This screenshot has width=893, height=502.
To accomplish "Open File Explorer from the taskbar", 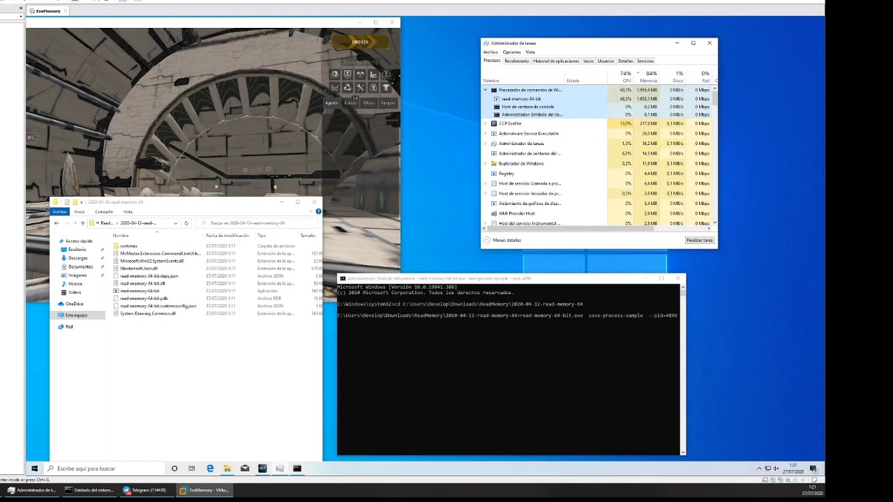I will 227,469.
